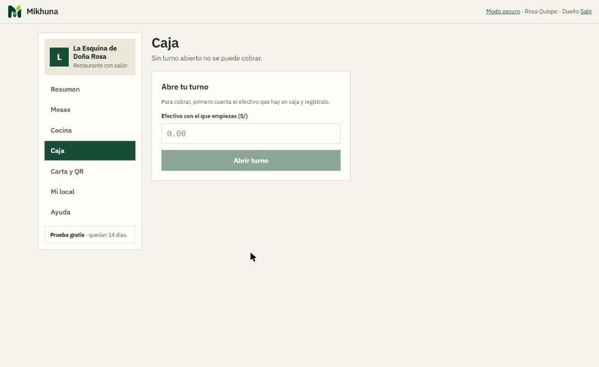The image size is (599, 367).
Task: Click 'Restaurante con salón' subtitle
Action: (100, 66)
